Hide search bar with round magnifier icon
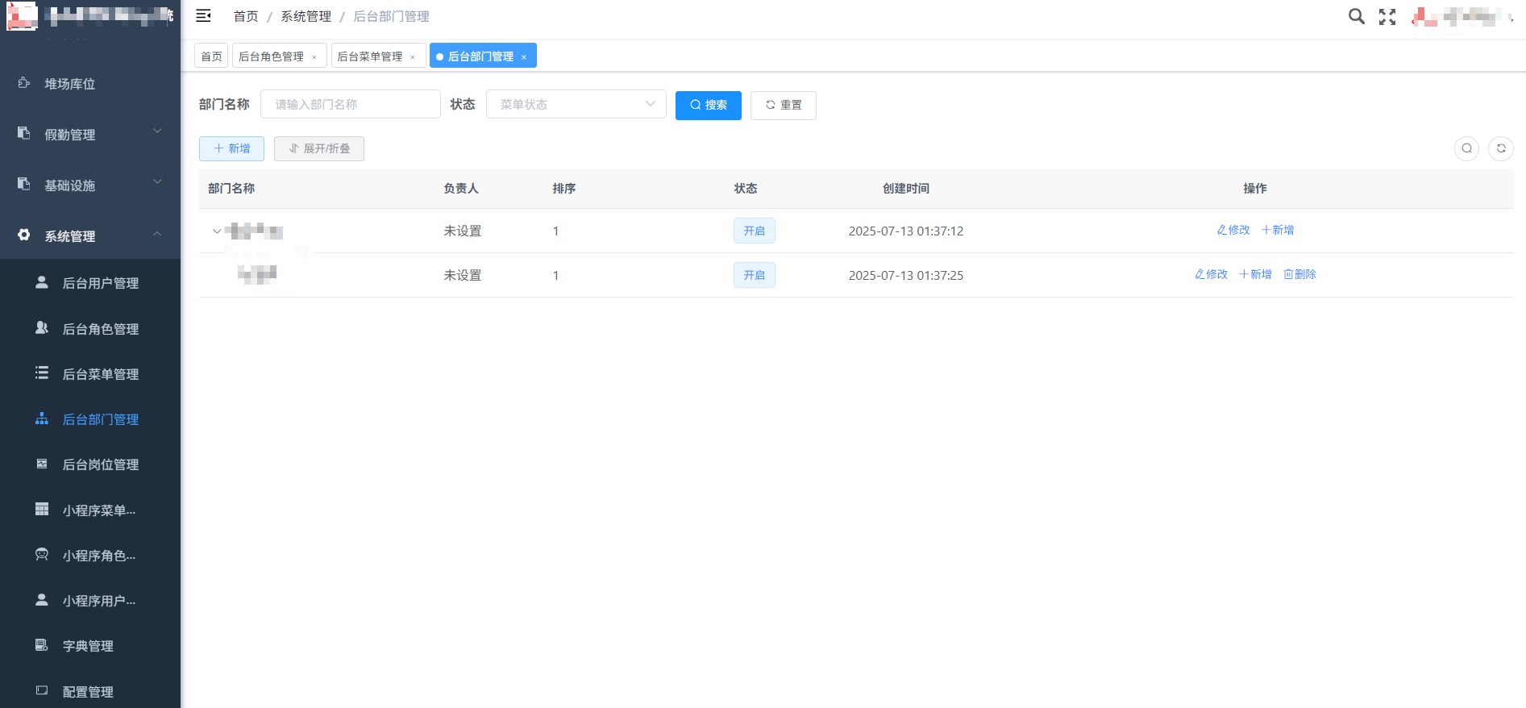This screenshot has width=1526, height=708. coord(1466,148)
